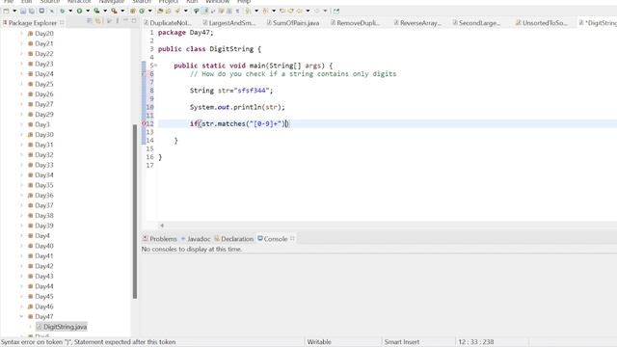
Task: Click the Open Perspective icon at toolbar end
Action: (336, 11)
